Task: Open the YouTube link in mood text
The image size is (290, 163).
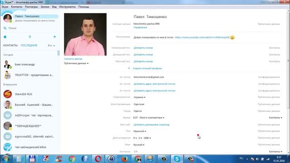Action: click(203, 37)
